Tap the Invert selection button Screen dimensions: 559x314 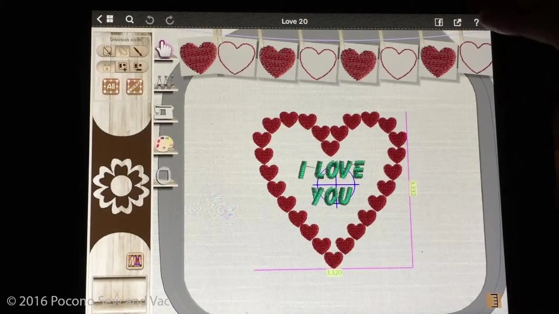(134, 87)
